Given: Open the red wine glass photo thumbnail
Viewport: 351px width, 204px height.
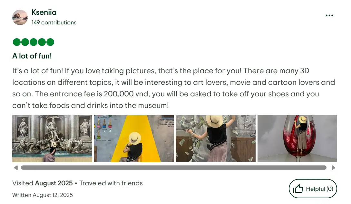Looking at the screenshot, I should [x=297, y=138].
